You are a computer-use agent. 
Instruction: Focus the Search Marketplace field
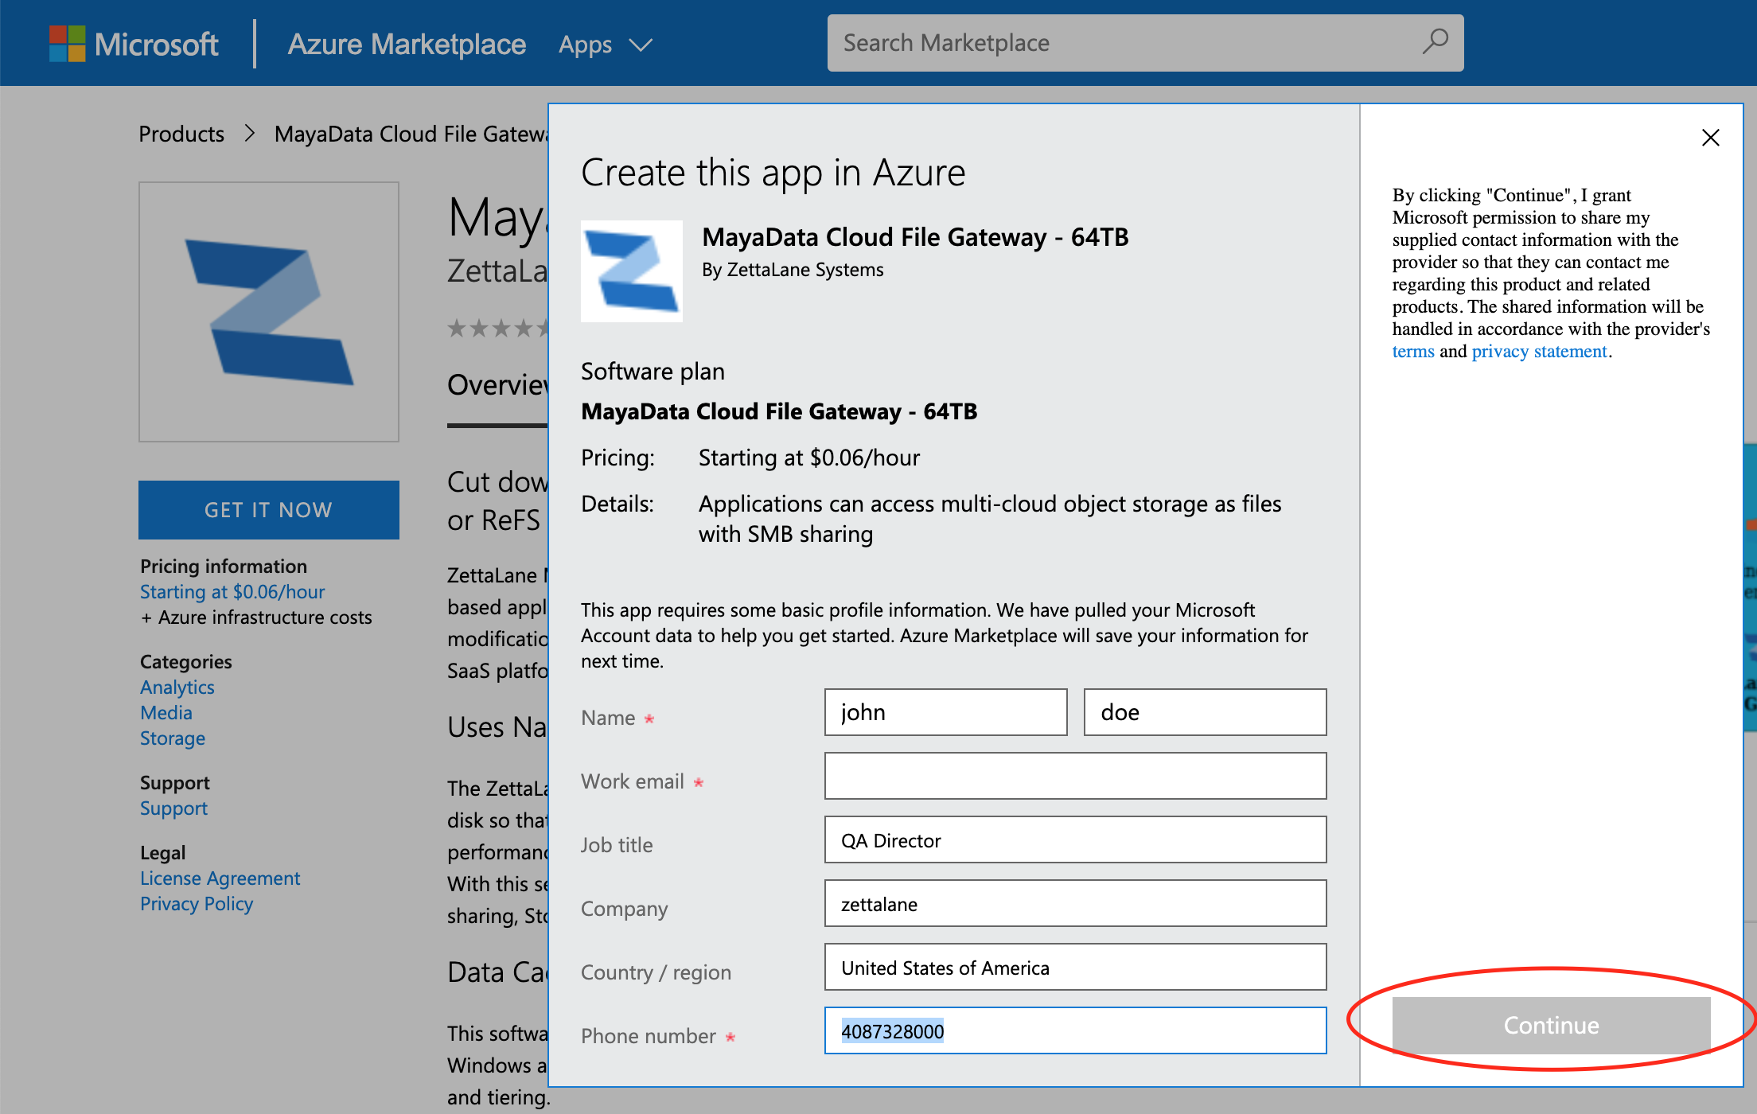(1114, 43)
